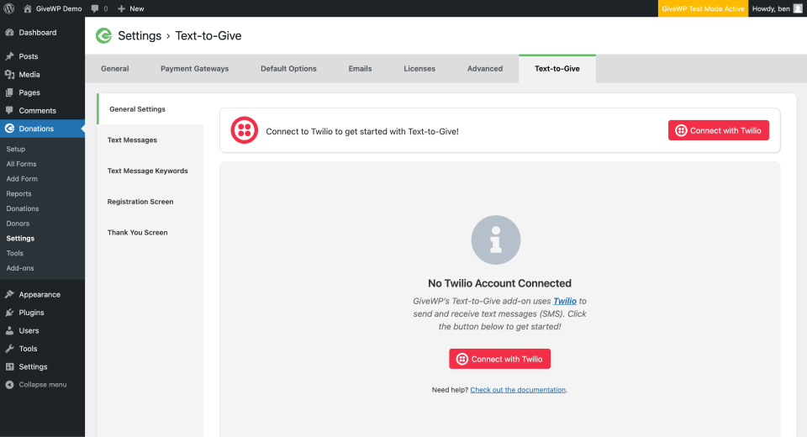
Task: Click the Collapse menu arrow icon
Action: 9,385
